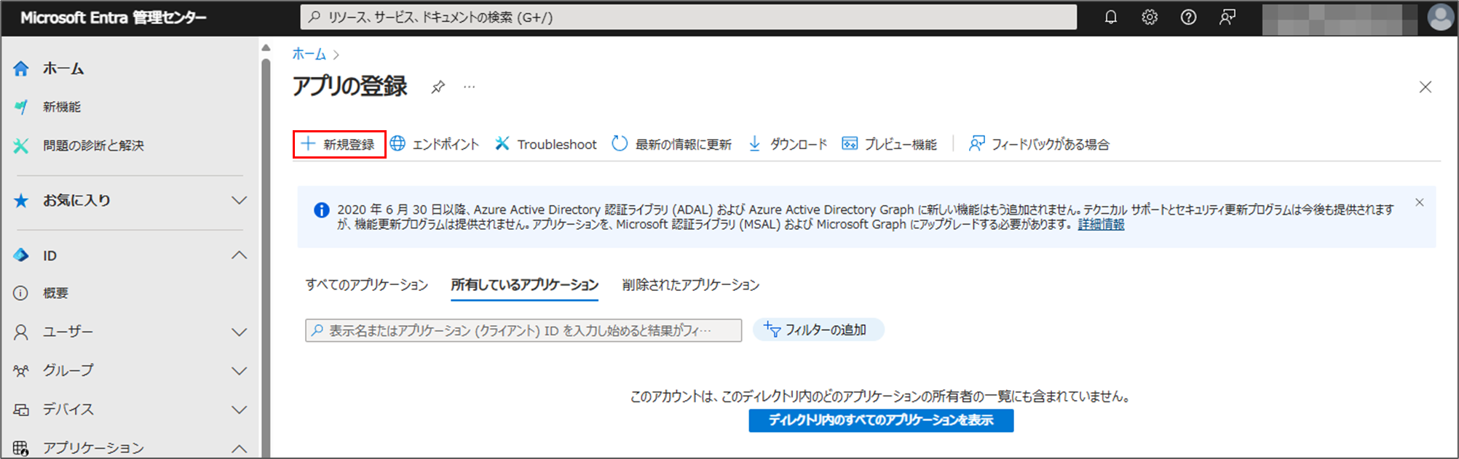Click the sidebar scroll-up arrow
The image size is (1459, 459).
(266, 48)
